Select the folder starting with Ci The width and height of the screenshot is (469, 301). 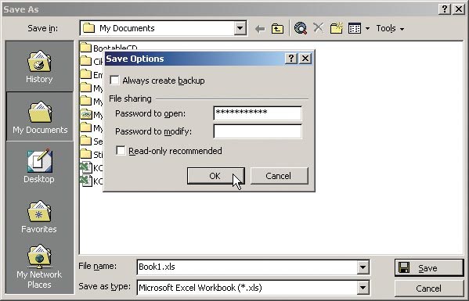[x=92, y=62]
